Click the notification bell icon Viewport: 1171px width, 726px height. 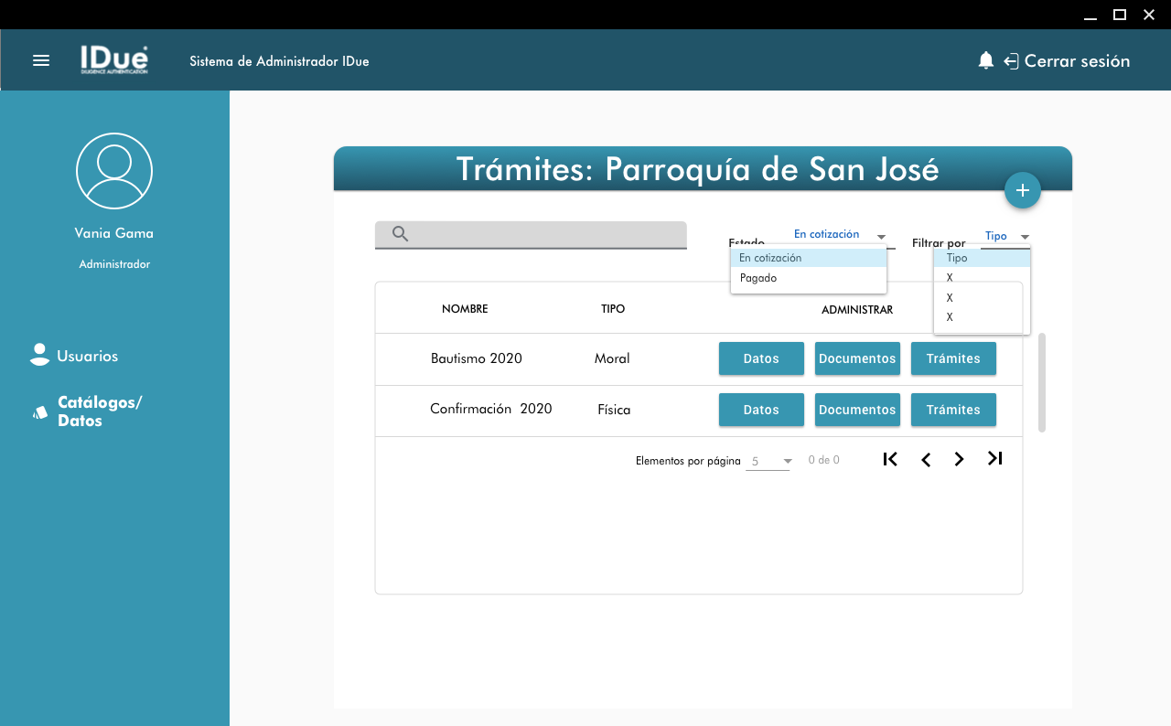(985, 60)
